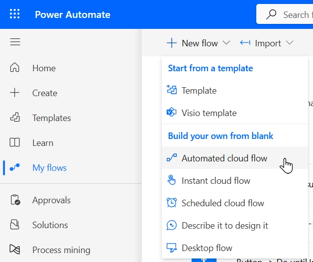Viewport: 313px width, 262px height.
Task: Select the Visio template icon
Action: click(x=172, y=113)
